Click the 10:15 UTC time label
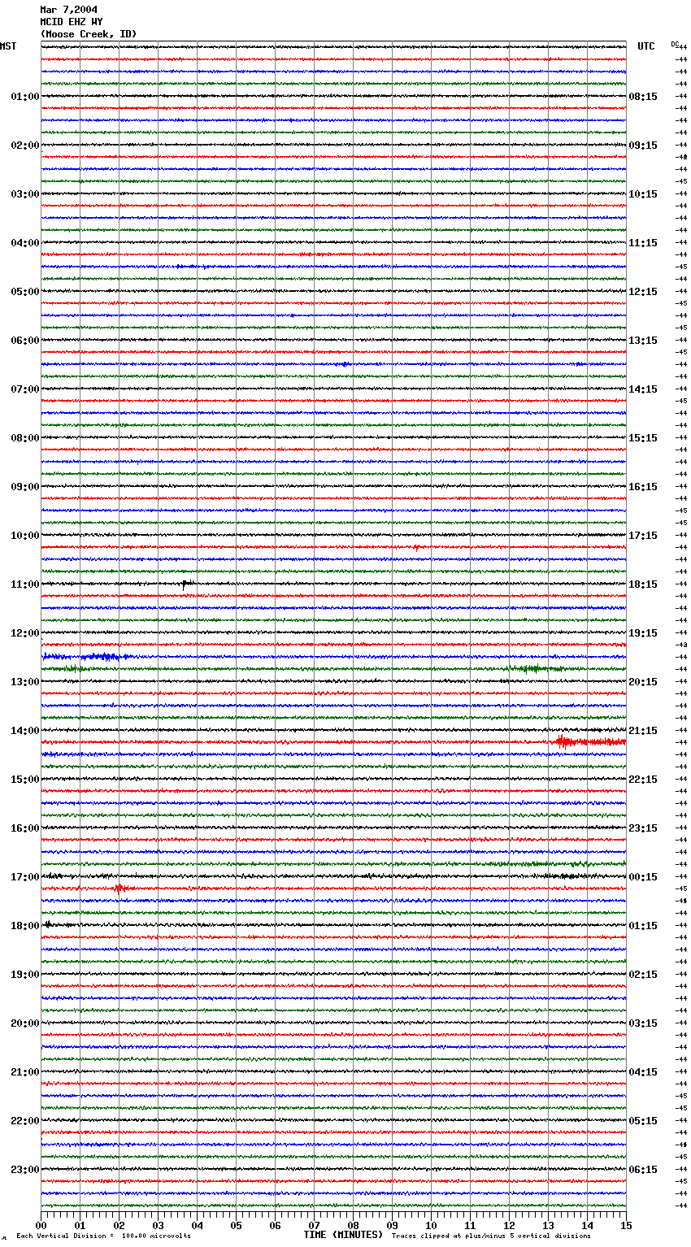 coord(643,194)
